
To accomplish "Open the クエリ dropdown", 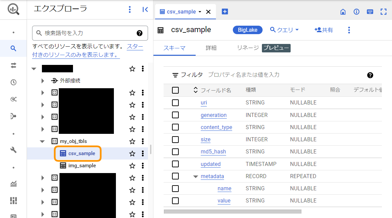I will pyautogui.click(x=285, y=30).
